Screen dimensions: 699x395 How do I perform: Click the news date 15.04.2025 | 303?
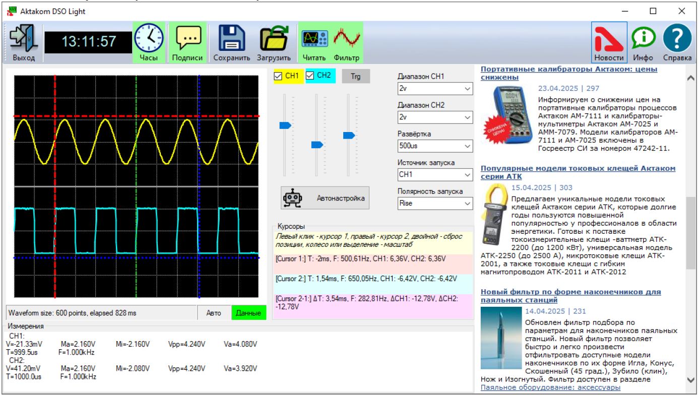542,187
